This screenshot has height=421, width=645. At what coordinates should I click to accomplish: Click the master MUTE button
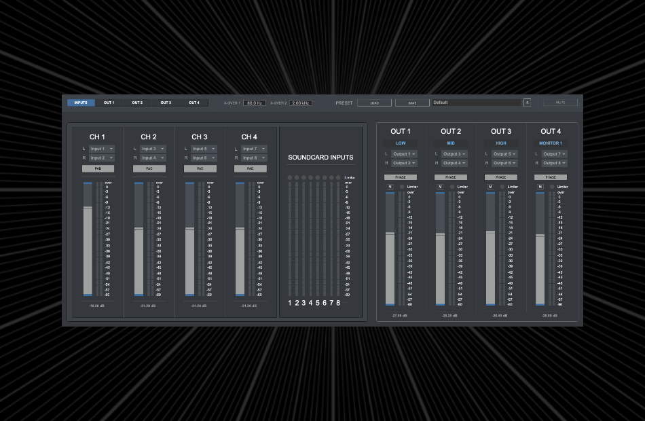tap(560, 103)
